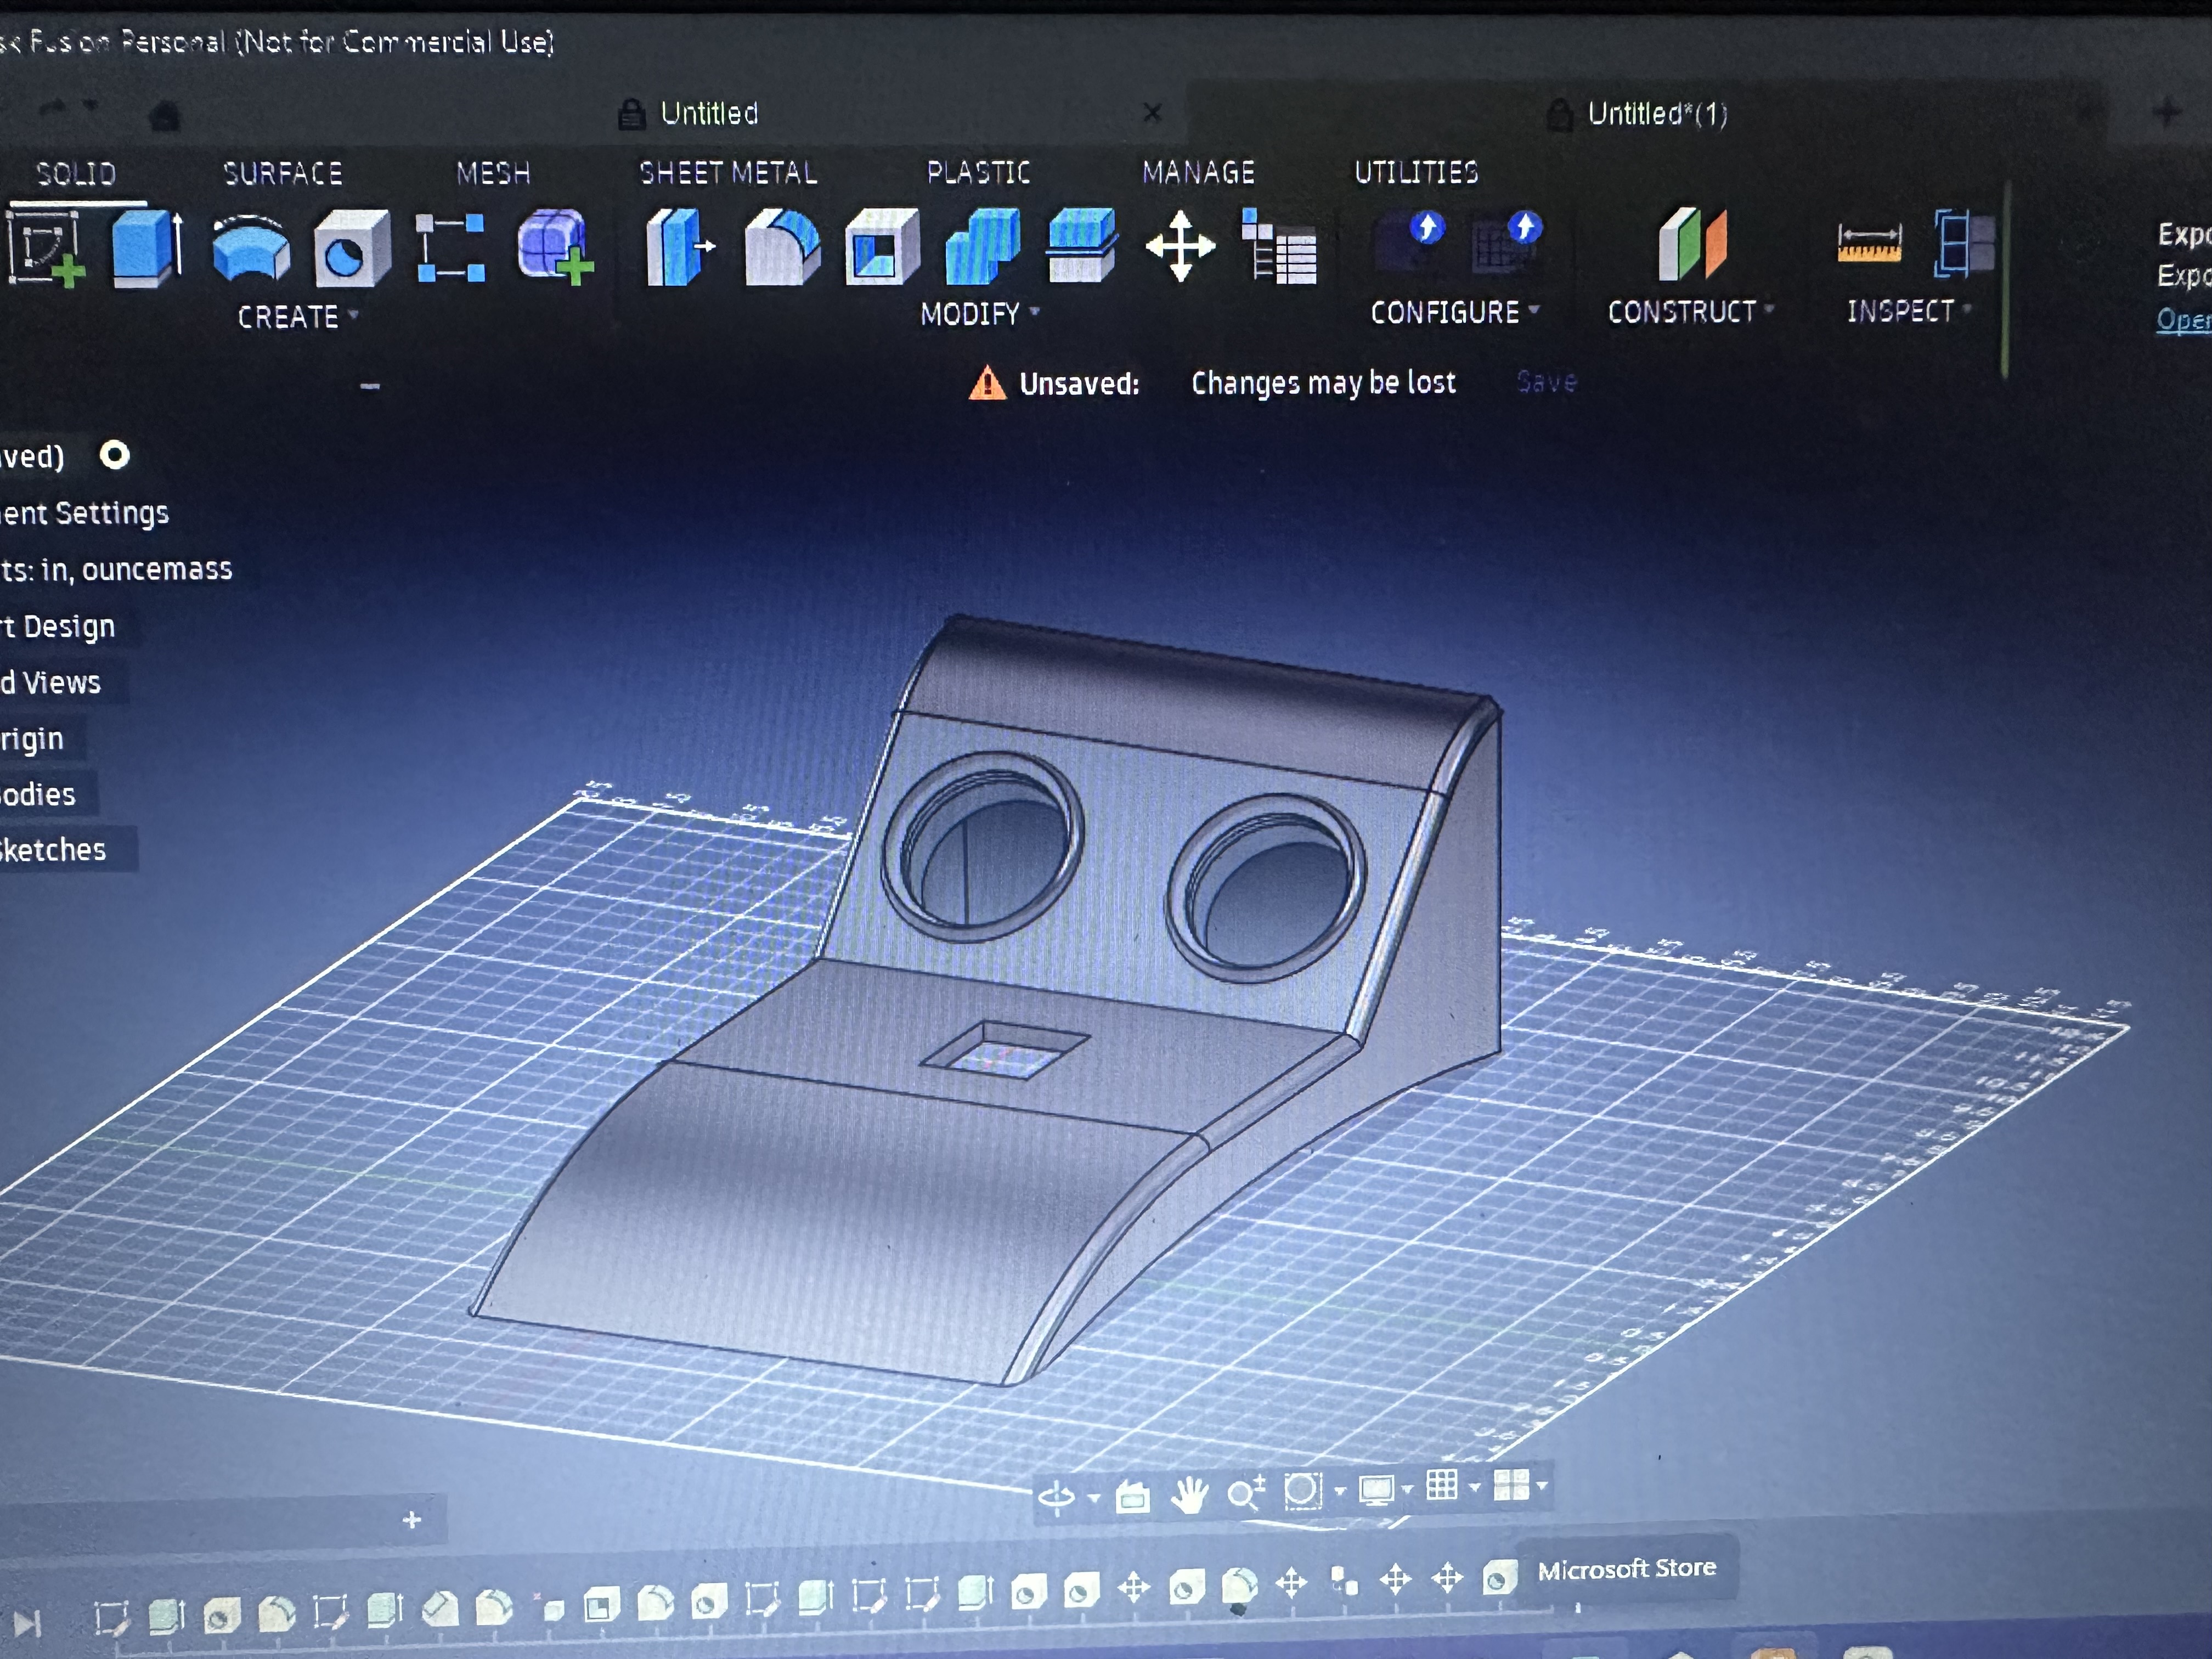Click the Measure ruler icon

(1868, 243)
